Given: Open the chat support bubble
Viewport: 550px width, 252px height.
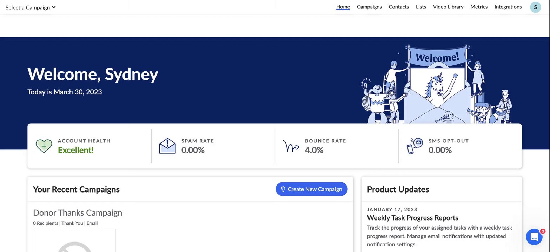Looking at the screenshot, I should [534, 237].
